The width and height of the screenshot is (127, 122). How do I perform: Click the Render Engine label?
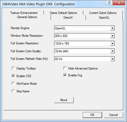click(x=20, y=28)
